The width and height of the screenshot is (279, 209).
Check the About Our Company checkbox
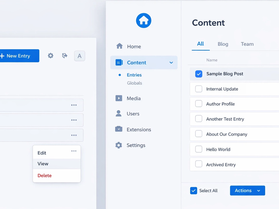pos(198,134)
